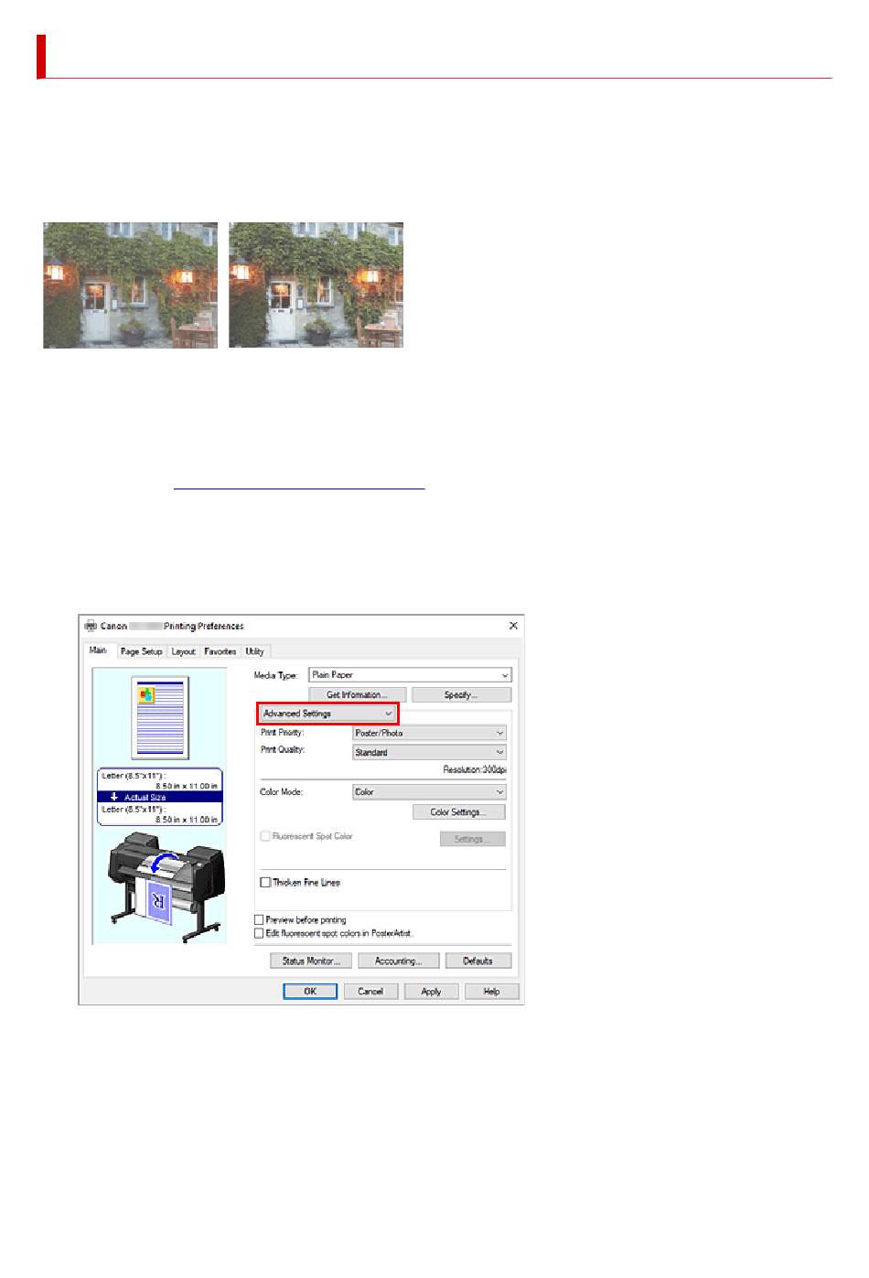Screen dimensions: 869x1278
Task: Open the Status Monitor
Action: point(310,961)
